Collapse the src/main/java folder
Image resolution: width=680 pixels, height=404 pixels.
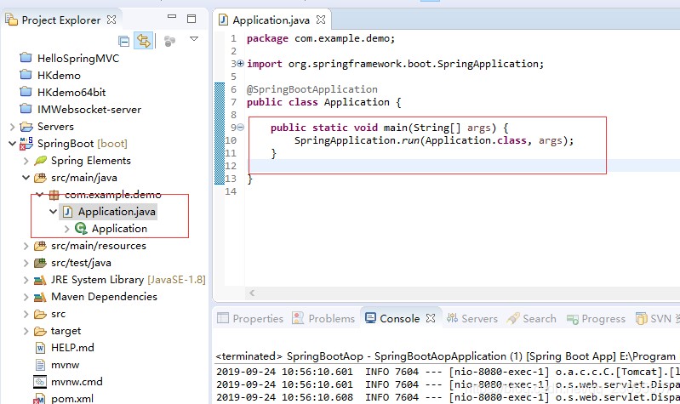click(26, 178)
